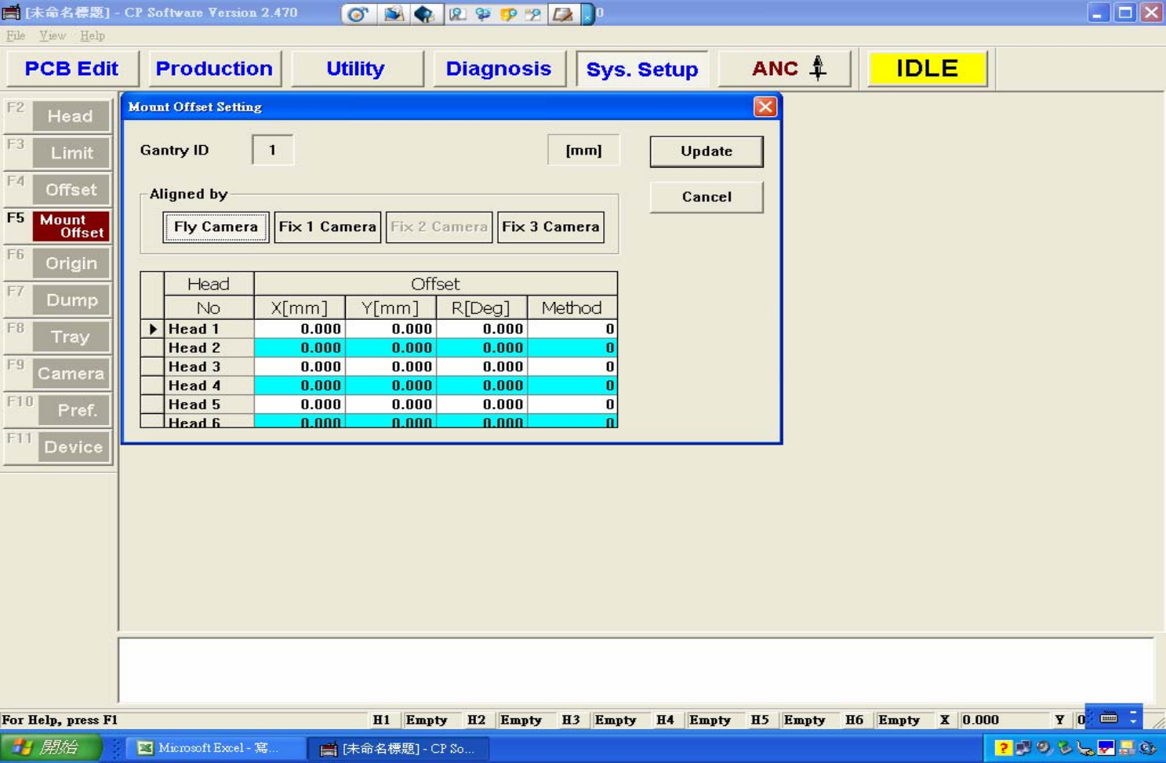Screen dimensions: 1166x763
Task: Click the notepad with pen icon in title bar
Action: click(562, 13)
